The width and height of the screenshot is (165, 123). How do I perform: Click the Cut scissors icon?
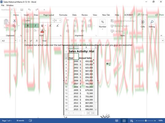click(14, 21)
